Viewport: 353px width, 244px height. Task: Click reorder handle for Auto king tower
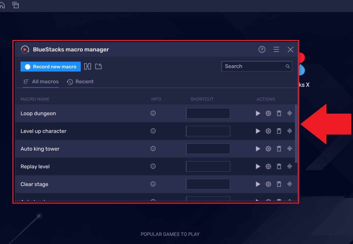pos(290,149)
